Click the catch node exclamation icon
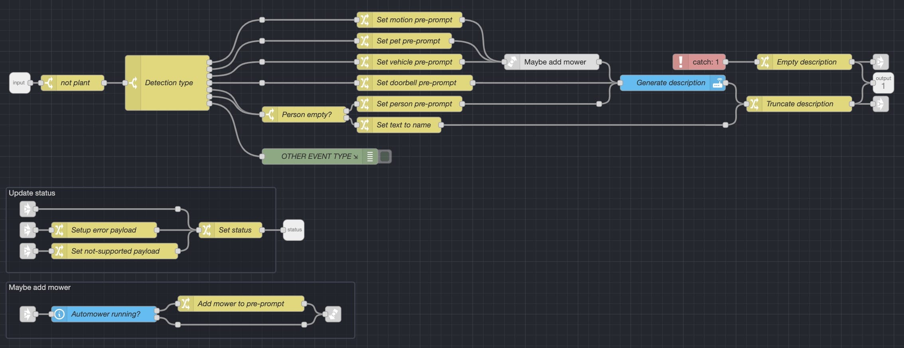 tap(681, 62)
